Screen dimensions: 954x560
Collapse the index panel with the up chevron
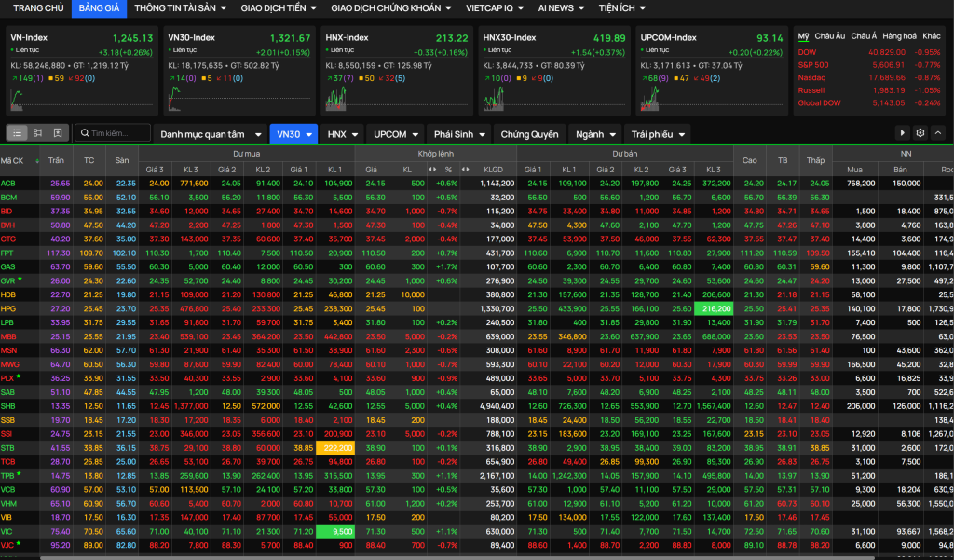coord(938,132)
